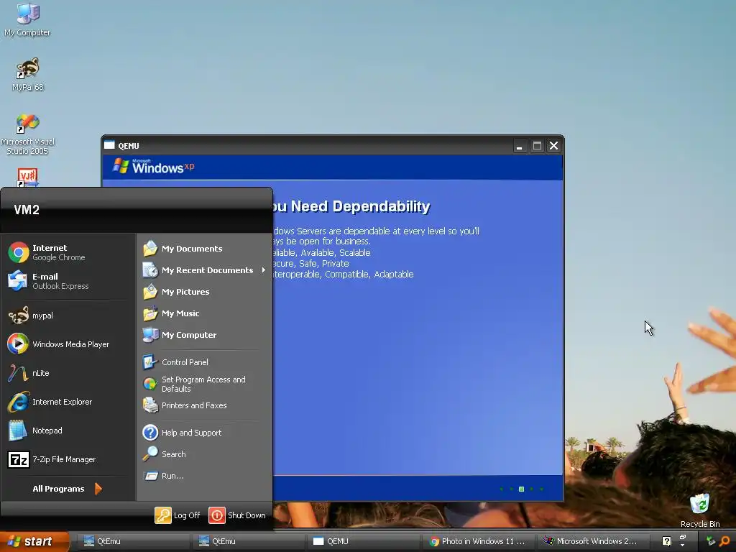Click the Shut Down button
Screen dimensions: 736x552
(x=237, y=515)
